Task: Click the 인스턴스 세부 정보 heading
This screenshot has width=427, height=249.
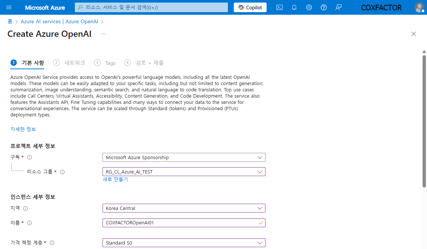Action: (x=33, y=197)
